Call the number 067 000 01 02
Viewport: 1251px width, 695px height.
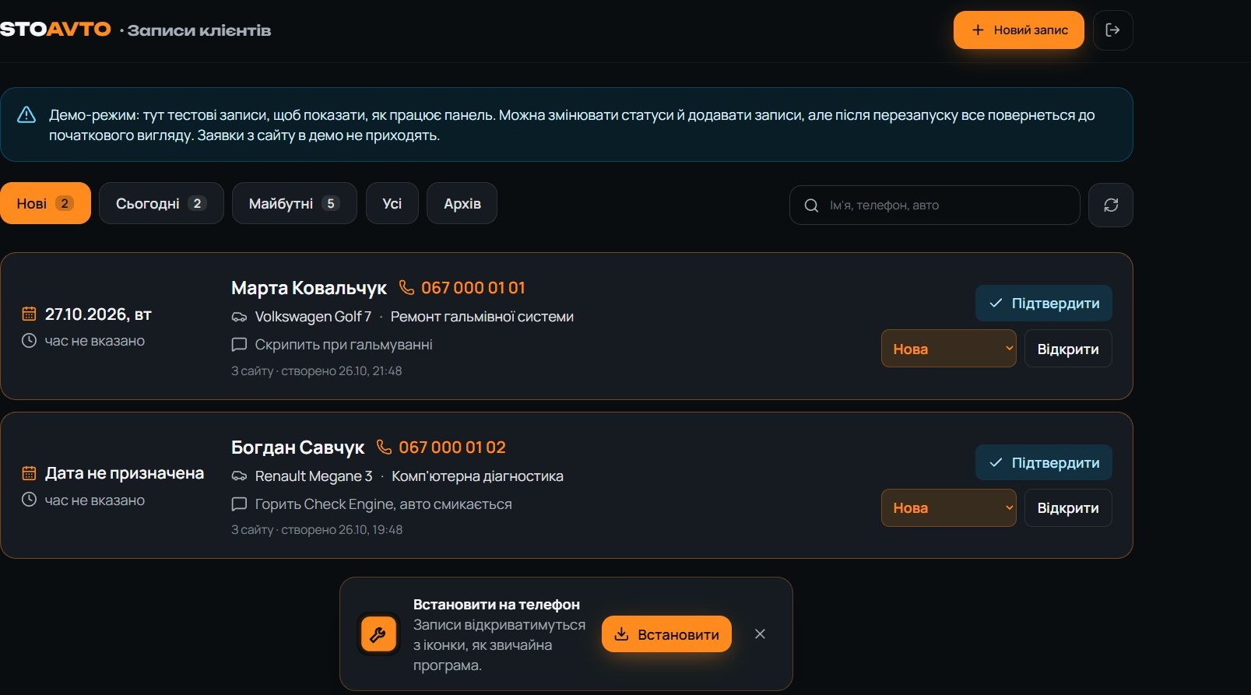tap(452, 448)
